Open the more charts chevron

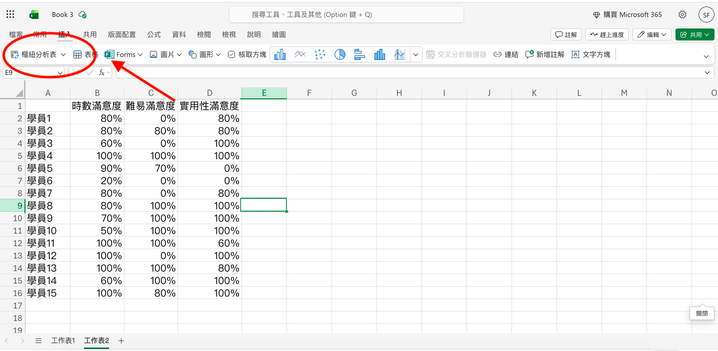416,54
